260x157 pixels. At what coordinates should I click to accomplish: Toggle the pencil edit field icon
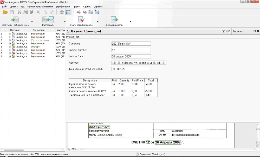[228, 31]
